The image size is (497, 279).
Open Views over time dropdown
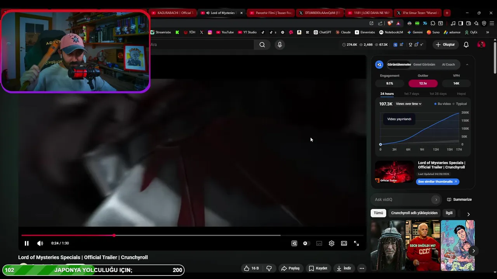pyautogui.click(x=408, y=104)
